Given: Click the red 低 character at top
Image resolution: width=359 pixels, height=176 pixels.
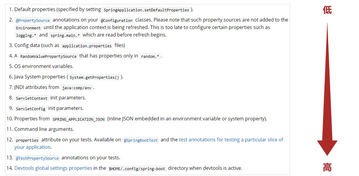Looking at the screenshot, I should click(x=327, y=10).
